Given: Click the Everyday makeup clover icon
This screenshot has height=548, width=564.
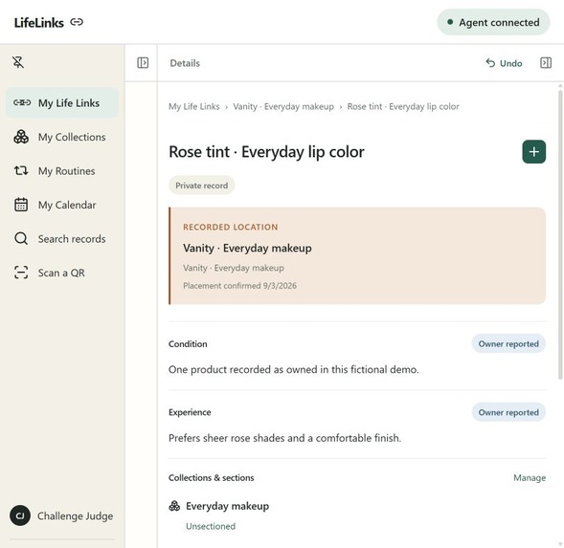Looking at the screenshot, I should tap(174, 506).
